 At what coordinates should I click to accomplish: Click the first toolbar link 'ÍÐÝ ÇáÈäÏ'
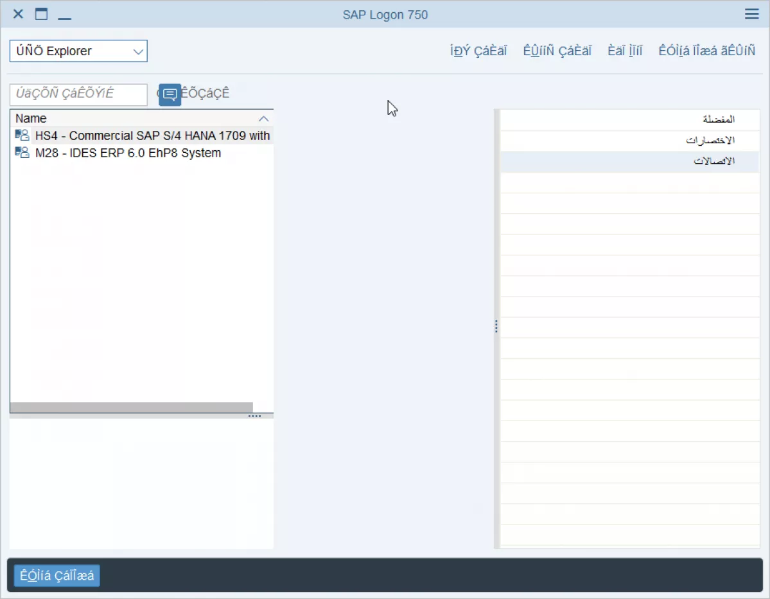click(478, 51)
